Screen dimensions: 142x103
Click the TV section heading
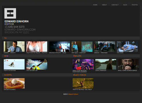coord(5,38)
